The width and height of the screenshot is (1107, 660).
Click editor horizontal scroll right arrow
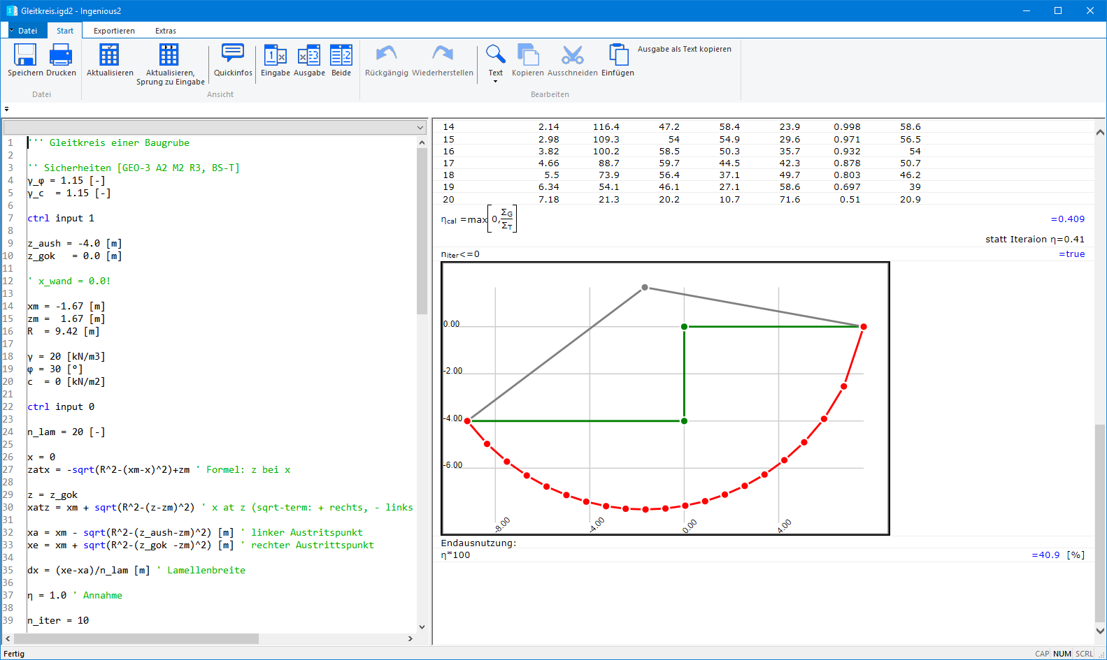pyautogui.click(x=410, y=638)
